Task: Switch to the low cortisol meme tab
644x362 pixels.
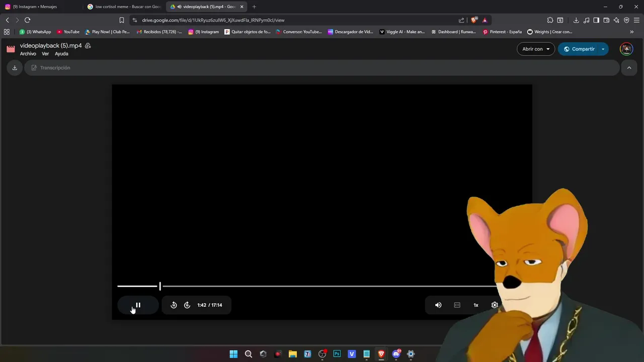Action: tap(124, 7)
